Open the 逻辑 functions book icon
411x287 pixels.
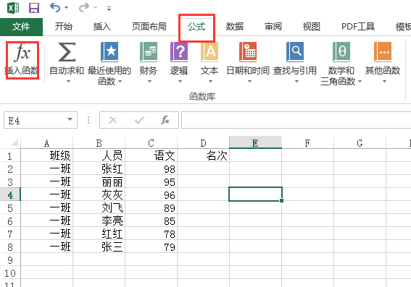179,52
